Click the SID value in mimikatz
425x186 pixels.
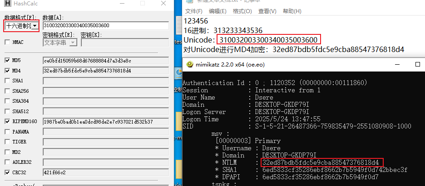tap(333, 126)
